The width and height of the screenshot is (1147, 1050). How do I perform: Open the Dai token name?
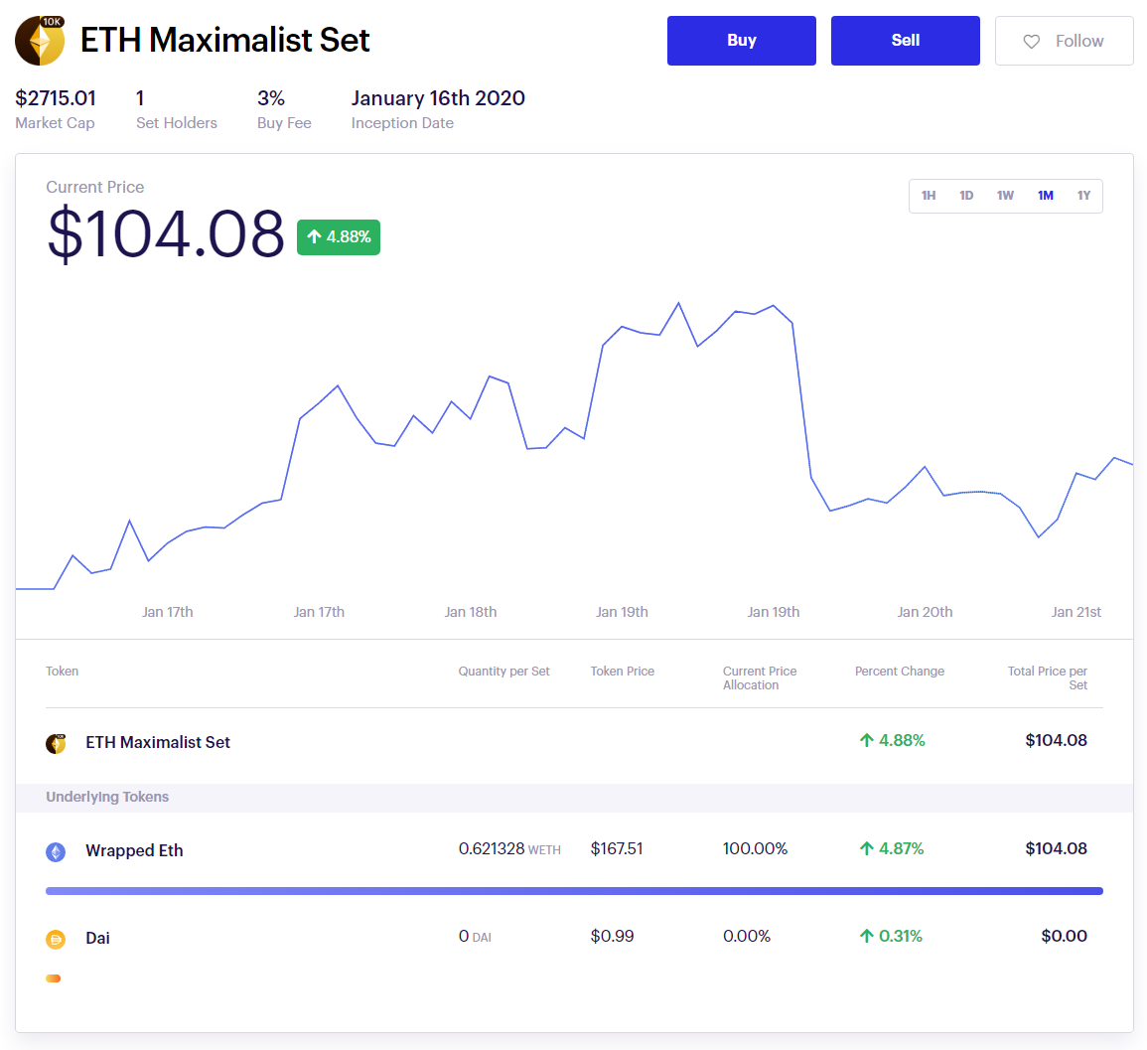pyautogui.click(x=97, y=938)
